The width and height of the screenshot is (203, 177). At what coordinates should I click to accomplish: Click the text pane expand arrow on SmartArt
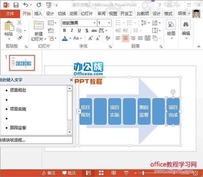[78, 111]
